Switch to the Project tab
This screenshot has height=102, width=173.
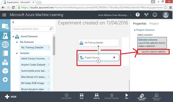pos(154,24)
